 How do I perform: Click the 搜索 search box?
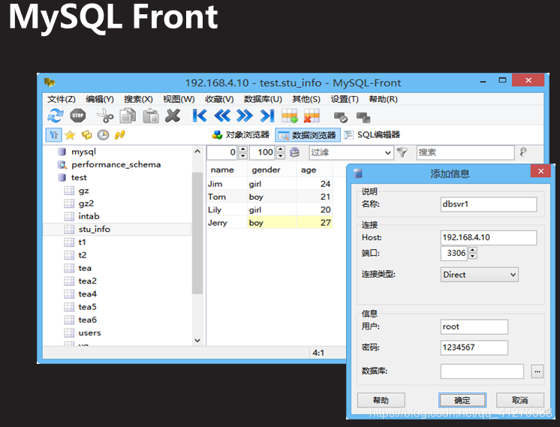pos(465,153)
